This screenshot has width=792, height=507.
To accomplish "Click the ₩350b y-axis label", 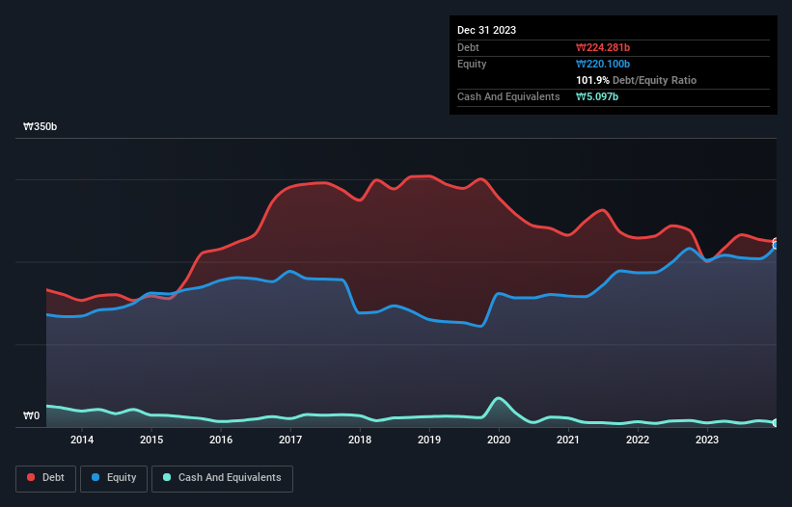I will coord(40,126).
